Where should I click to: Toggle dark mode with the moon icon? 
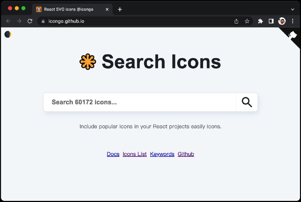point(8,34)
